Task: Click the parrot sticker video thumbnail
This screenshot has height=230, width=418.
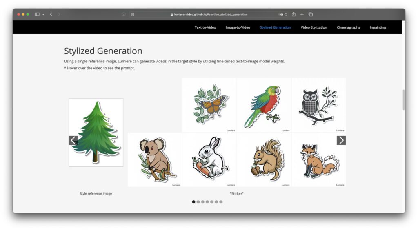Action: [264, 105]
